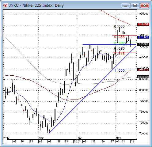Screen dimensions: 152x147
Task: Click the title 'JNKC - Nikkei 225 Index, Daily'
Action: tap(36, 6)
